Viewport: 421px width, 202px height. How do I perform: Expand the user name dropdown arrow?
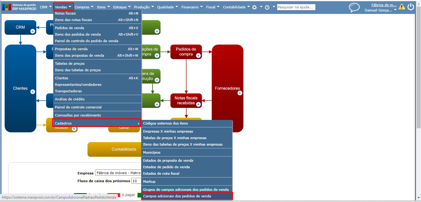[395, 10]
